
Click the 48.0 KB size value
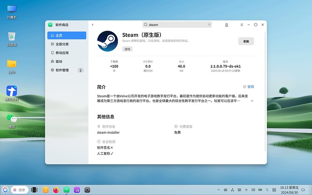click(181, 67)
